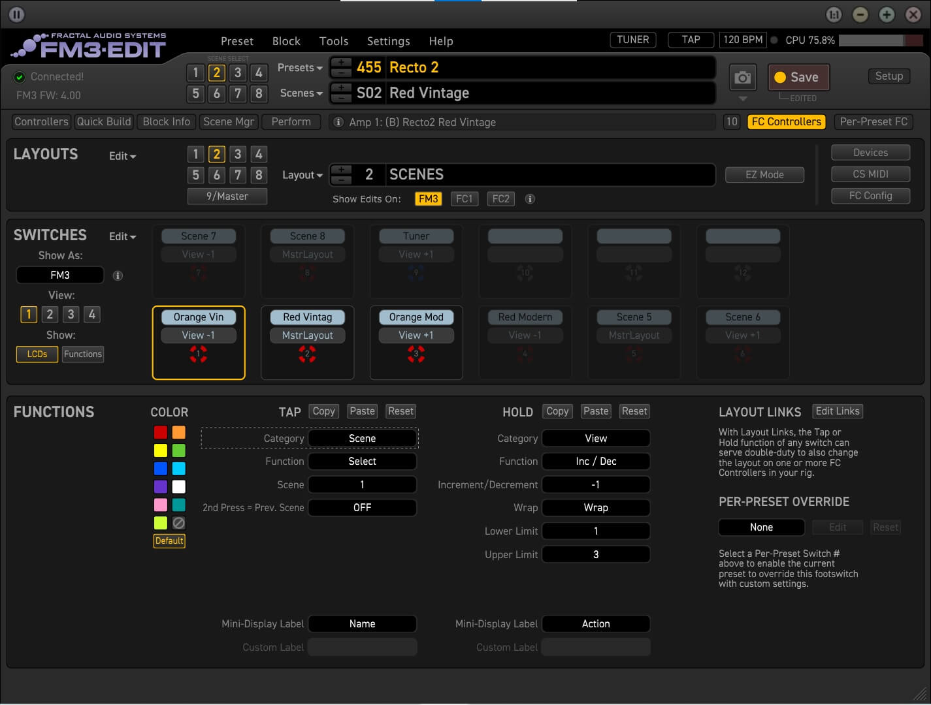Open the Presets dropdown
Image resolution: width=931 pixels, height=705 pixels.
tap(300, 67)
